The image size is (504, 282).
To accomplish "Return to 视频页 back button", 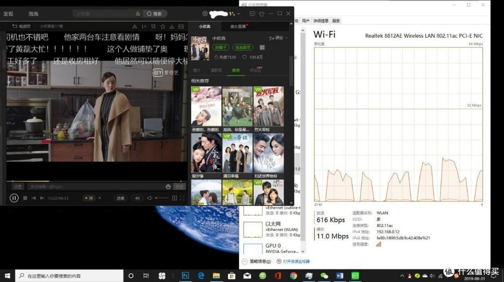I will (x=21, y=27).
